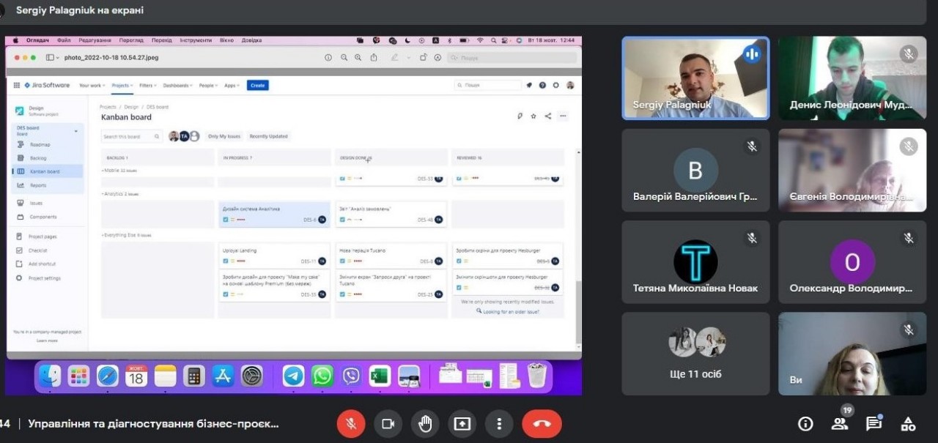Image resolution: width=938 pixels, height=443 pixels.
Task: Click the 'Ще 11 осіб' participants tile
Action: click(x=695, y=354)
